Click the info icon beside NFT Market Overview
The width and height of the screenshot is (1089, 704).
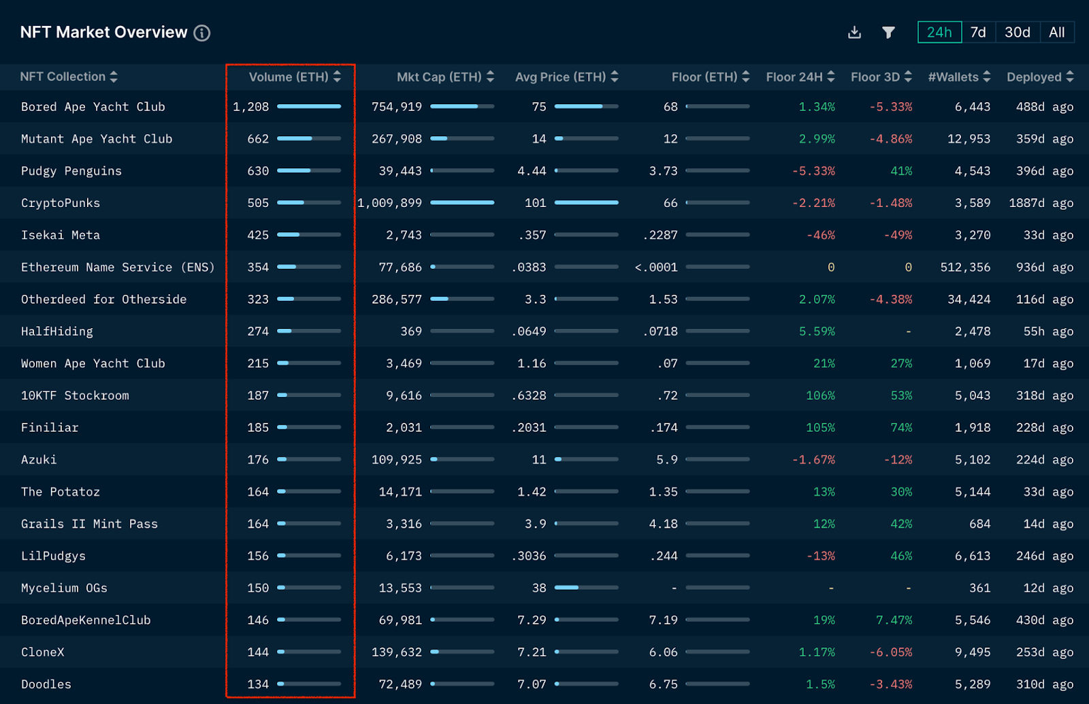(x=202, y=33)
